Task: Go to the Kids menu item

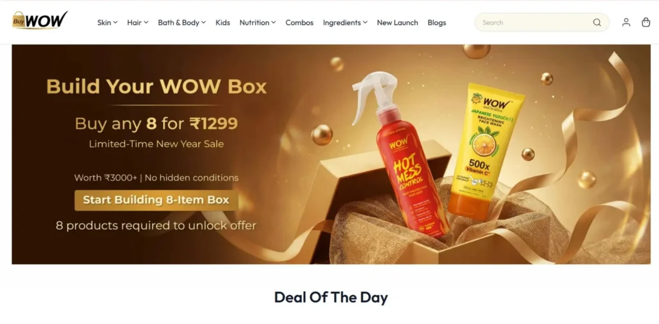Action: click(223, 23)
